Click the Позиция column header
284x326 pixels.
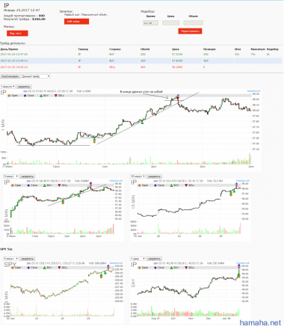click(209, 49)
